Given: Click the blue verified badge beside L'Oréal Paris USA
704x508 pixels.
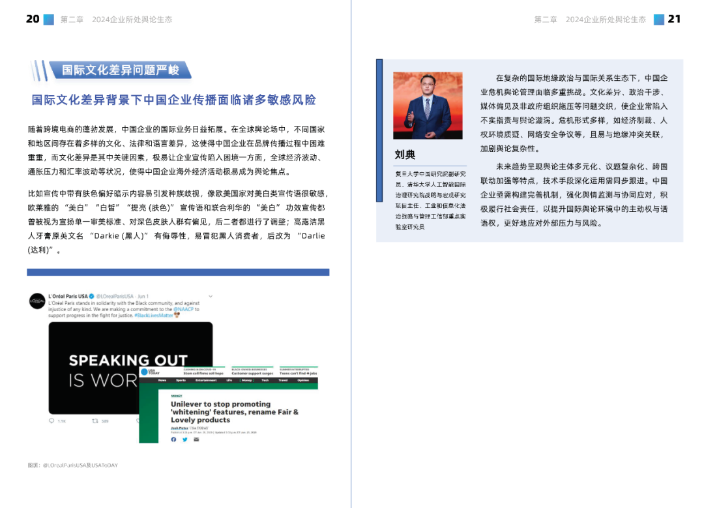Looking at the screenshot, I should point(92,297).
